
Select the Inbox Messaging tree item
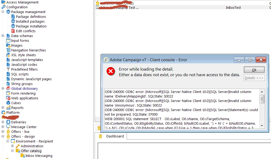pos(39,156)
